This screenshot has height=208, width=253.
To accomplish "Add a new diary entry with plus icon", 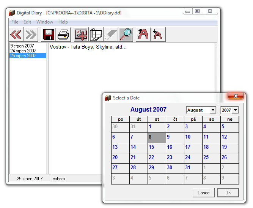I will 81,35.
